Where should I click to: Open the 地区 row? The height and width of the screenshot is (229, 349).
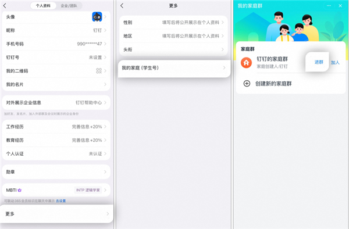click(x=173, y=36)
